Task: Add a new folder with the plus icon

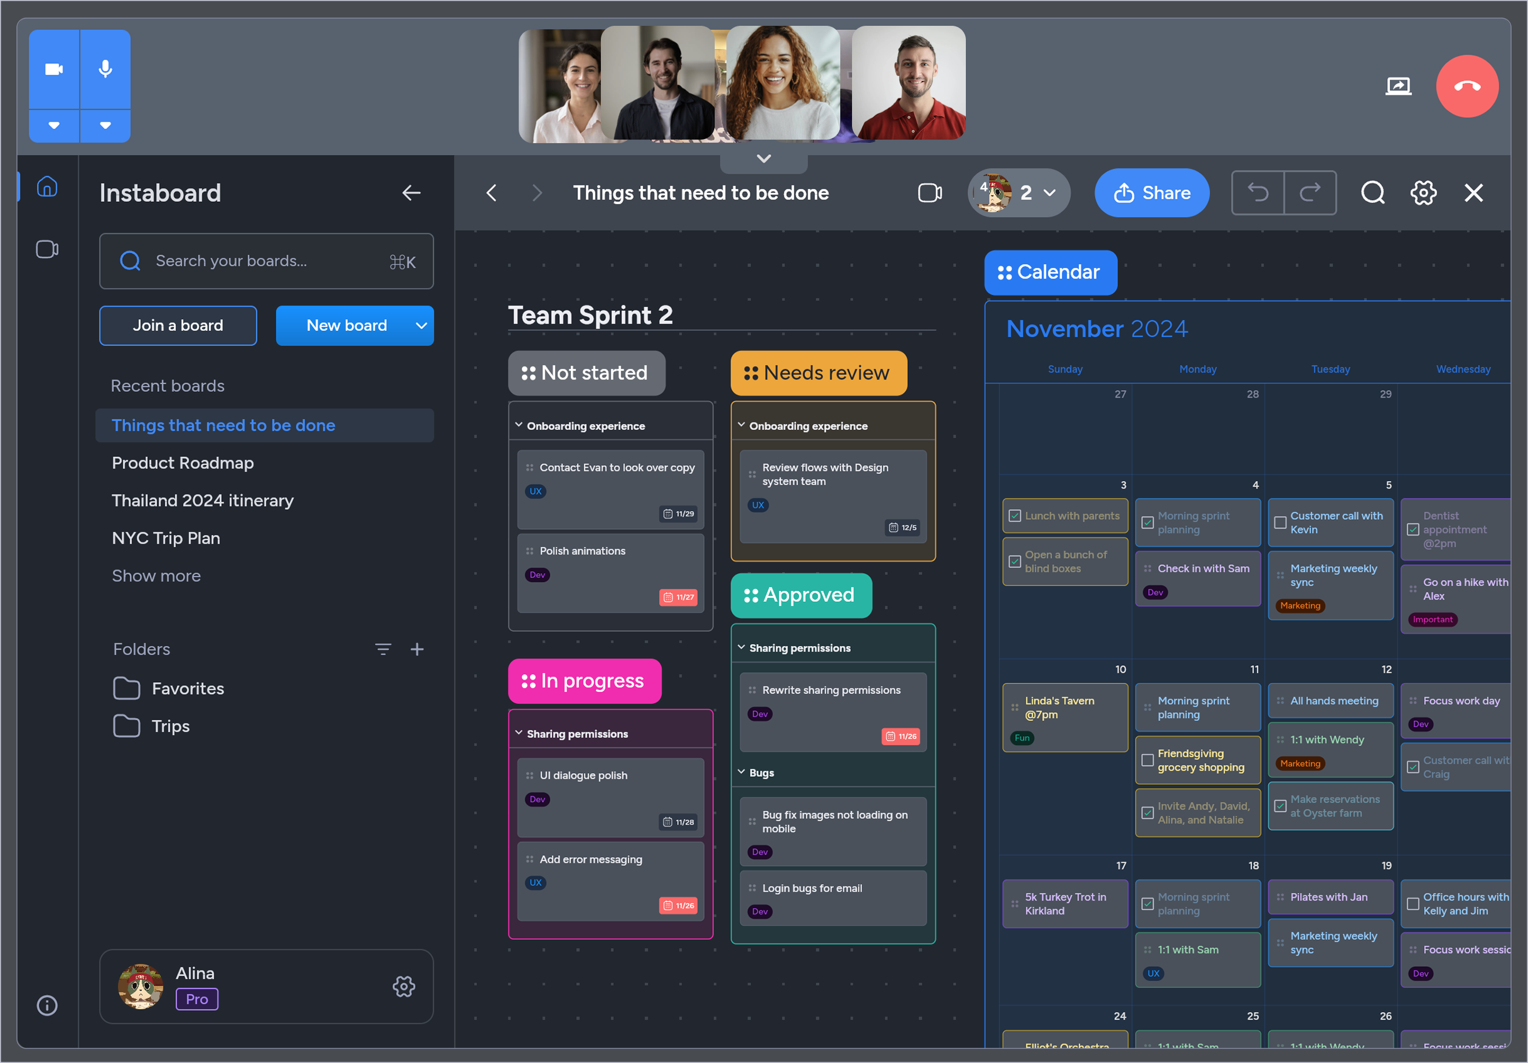Action: (417, 649)
